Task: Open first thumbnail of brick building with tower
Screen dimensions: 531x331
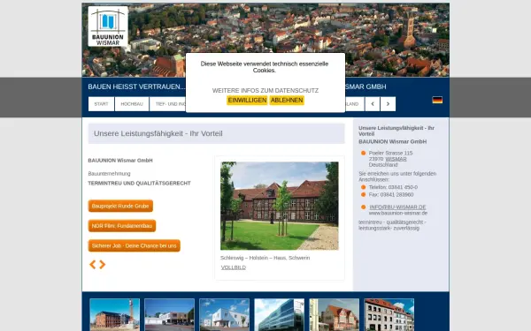Action: click(114, 315)
